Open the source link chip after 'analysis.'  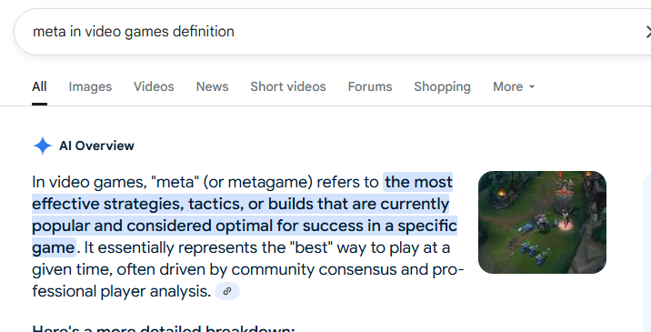point(227,291)
